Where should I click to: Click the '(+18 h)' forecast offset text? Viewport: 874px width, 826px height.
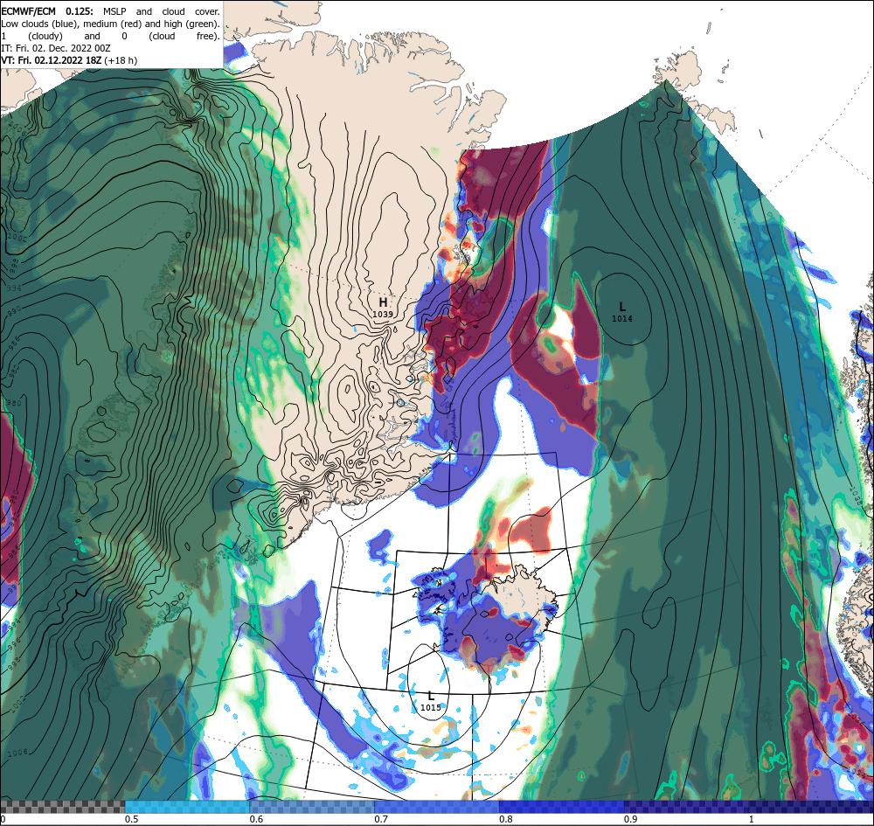tap(121, 60)
